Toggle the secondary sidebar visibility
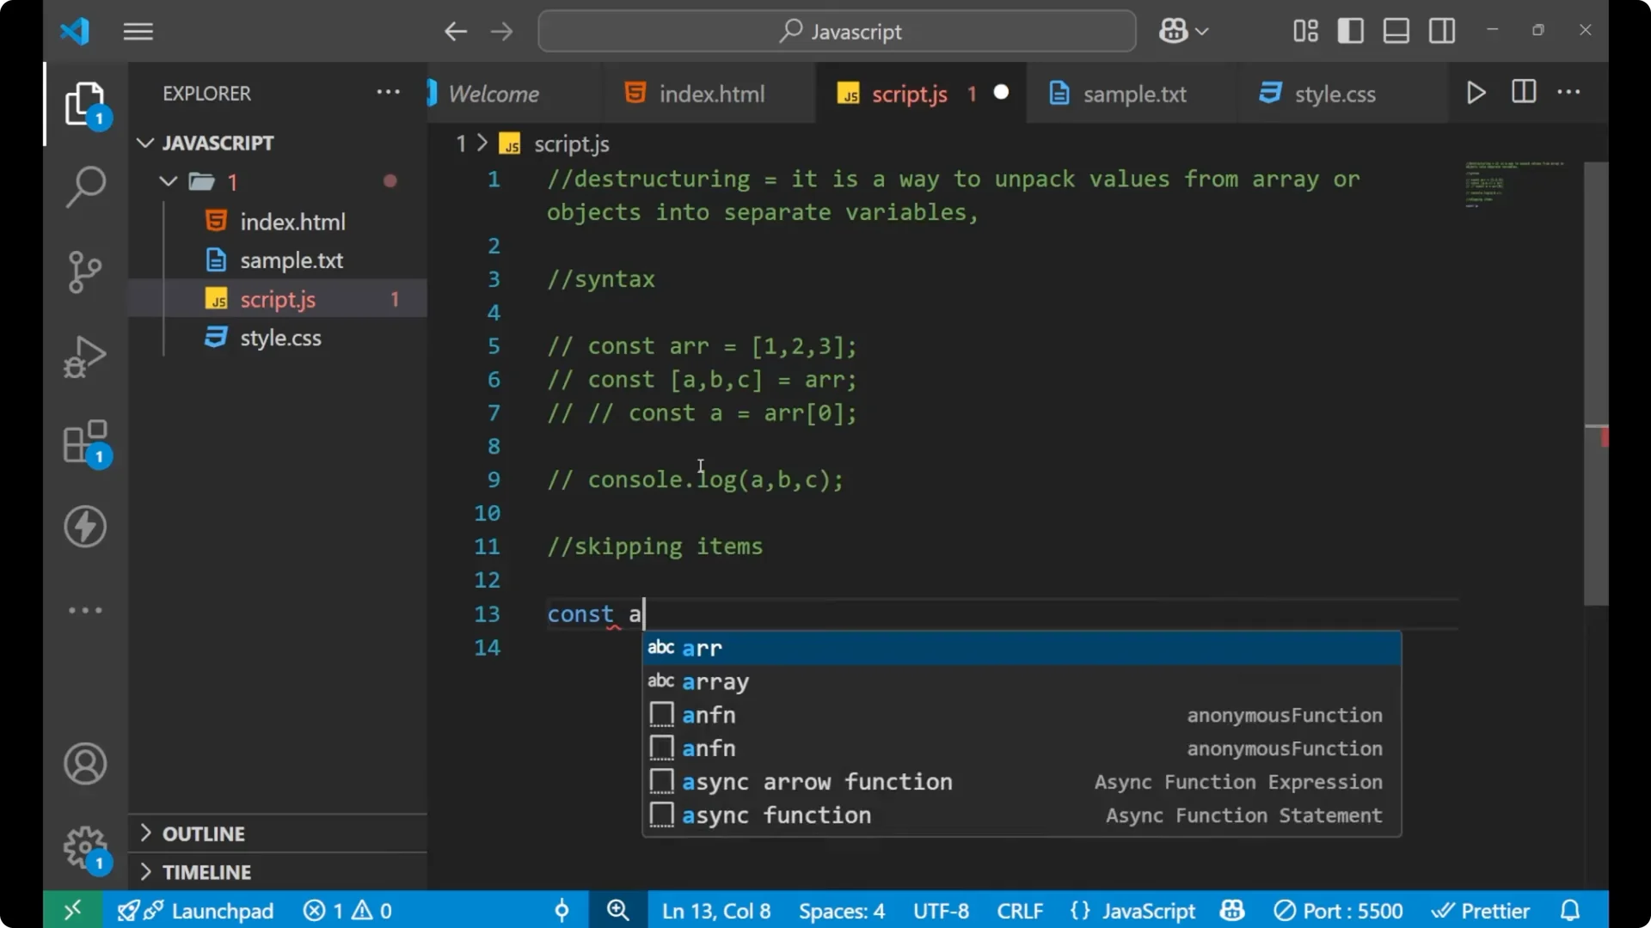The width and height of the screenshot is (1651, 928). click(x=1441, y=30)
